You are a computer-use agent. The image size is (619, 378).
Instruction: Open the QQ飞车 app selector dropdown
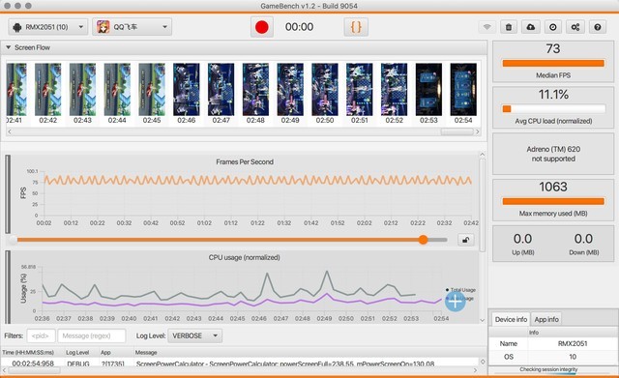pyautogui.click(x=132, y=27)
